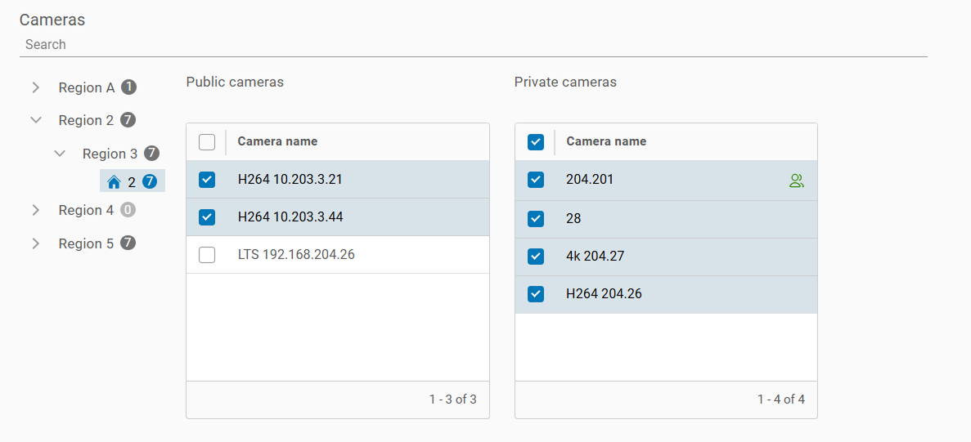Sort by Camera name in Private cameras

(x=606, y=141)
